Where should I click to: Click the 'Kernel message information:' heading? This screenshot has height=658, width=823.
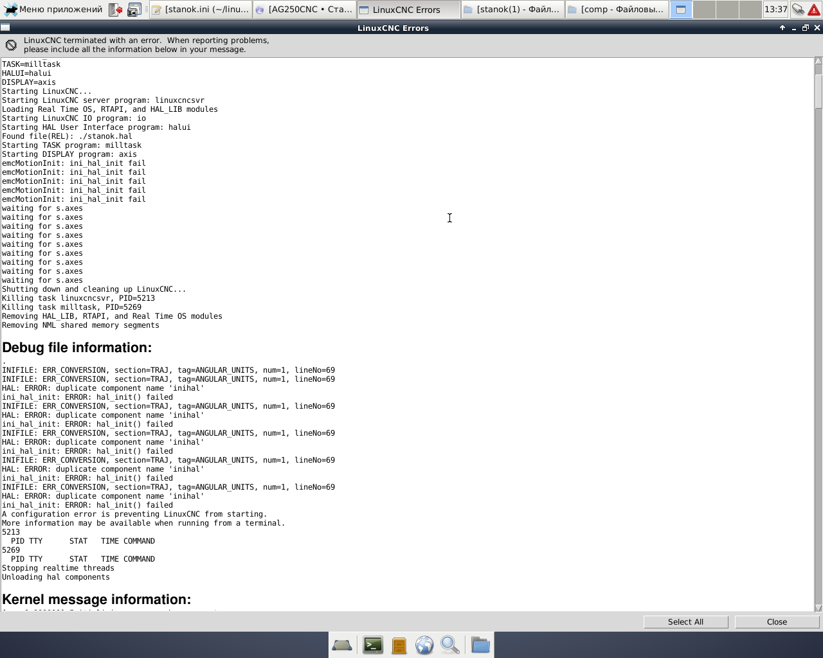coord(96,600)
